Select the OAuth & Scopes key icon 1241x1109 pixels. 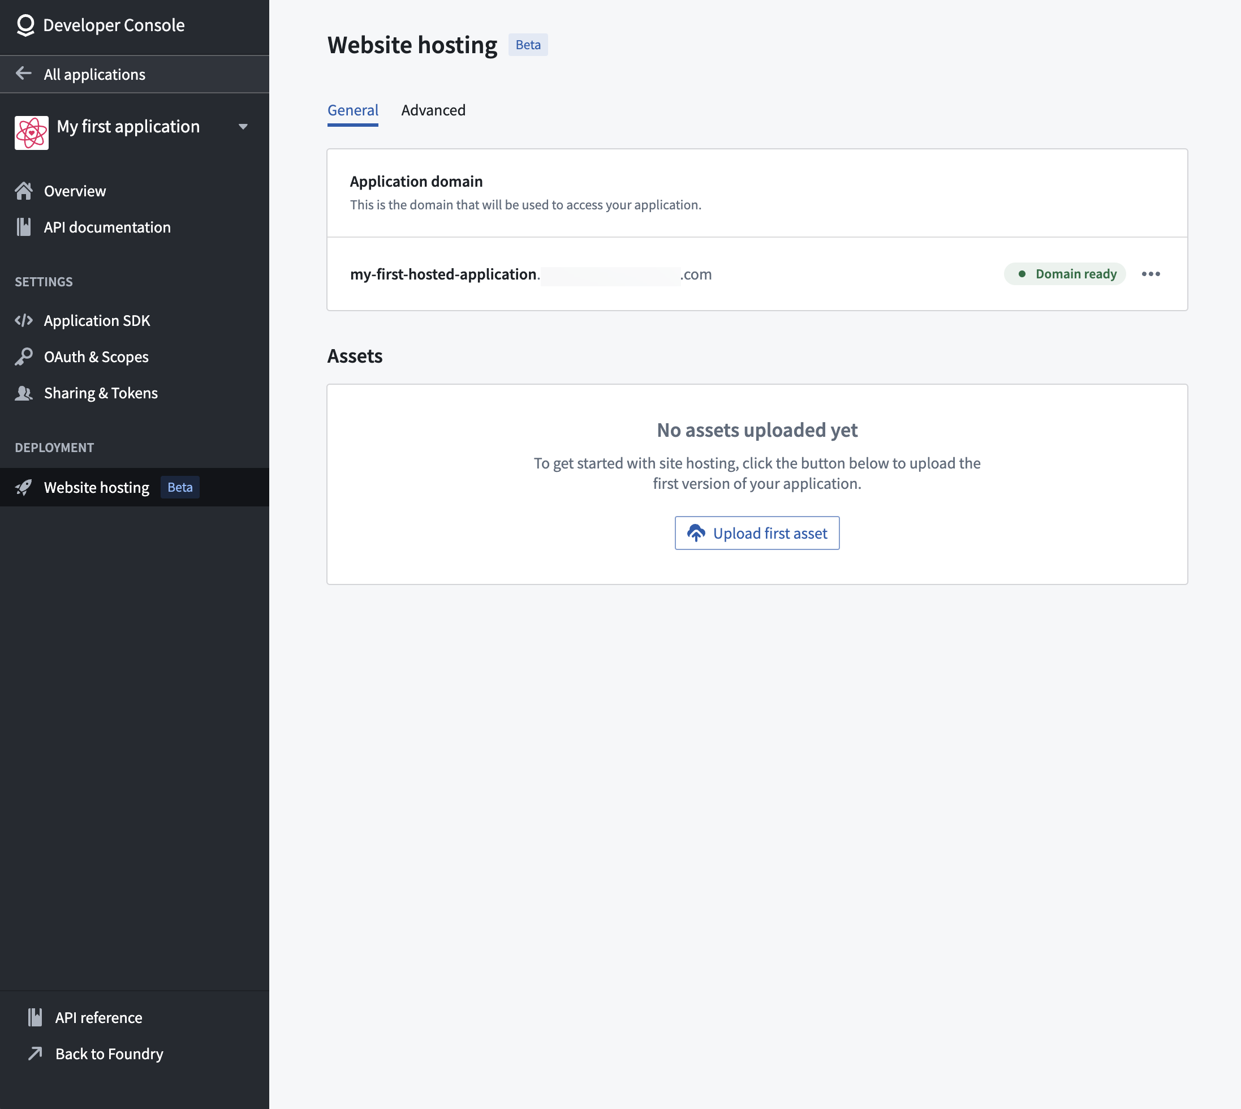coord(24,356)
